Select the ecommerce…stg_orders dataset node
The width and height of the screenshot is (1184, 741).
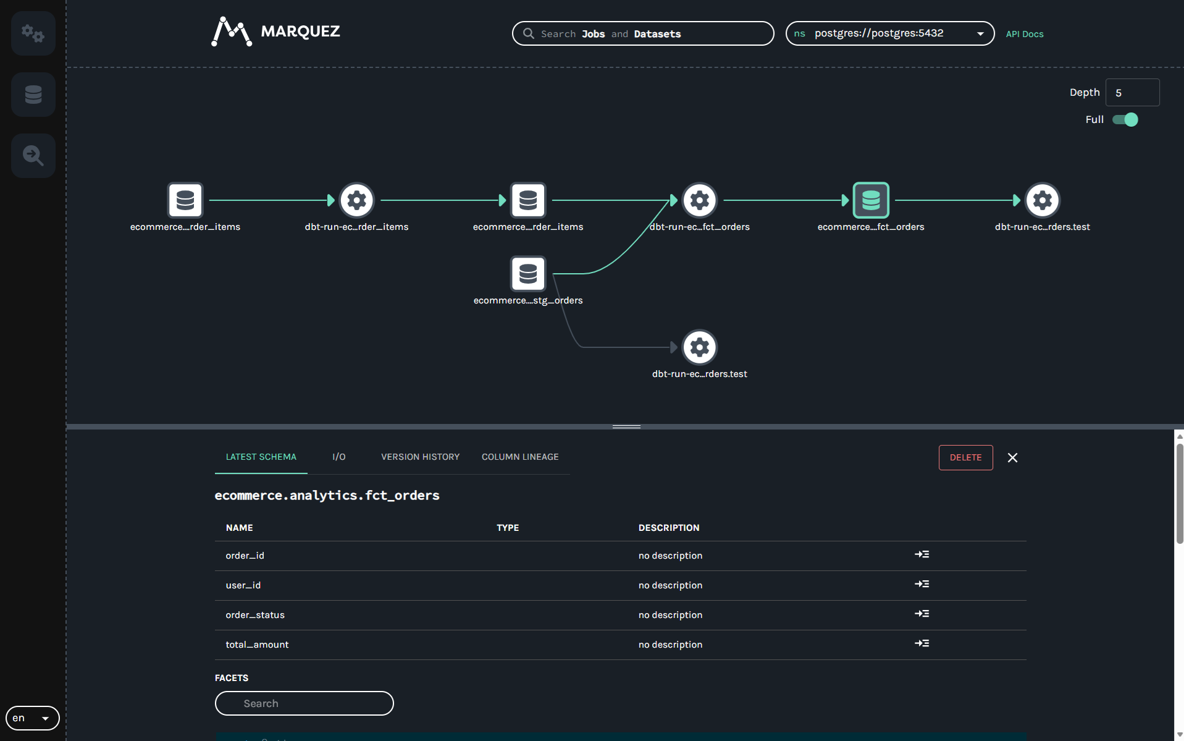click(528, 274)
